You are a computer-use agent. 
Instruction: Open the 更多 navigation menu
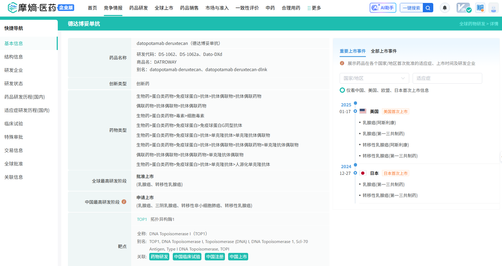(x=314, y=8)
